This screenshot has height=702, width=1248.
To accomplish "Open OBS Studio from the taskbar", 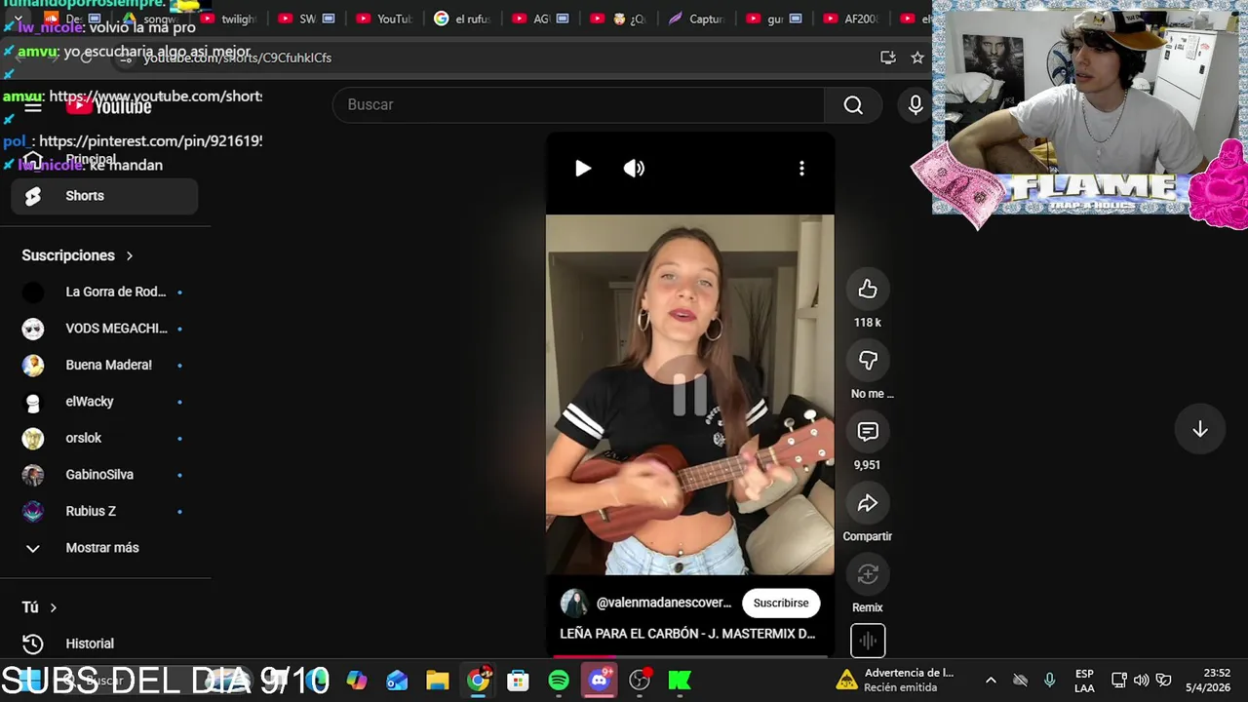I will click(x=640, y=681).
